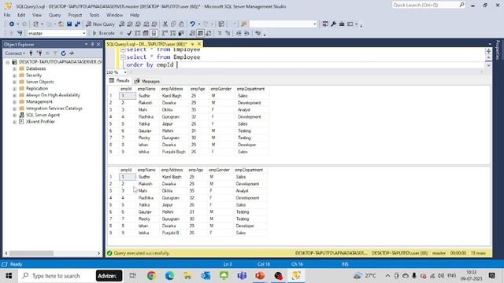Screen dimensions: 504x283
Task: Click the Save file icon
Action: (x=69, y=24)
